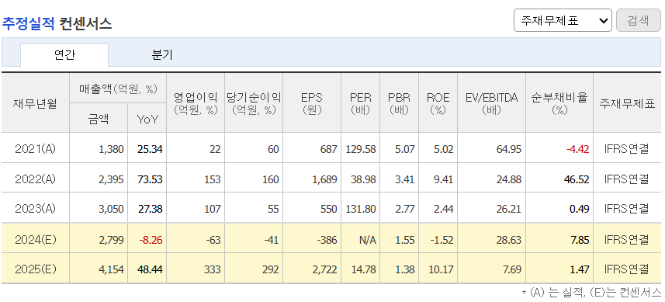Click revenue value 2,395

[x=111, y=179]
